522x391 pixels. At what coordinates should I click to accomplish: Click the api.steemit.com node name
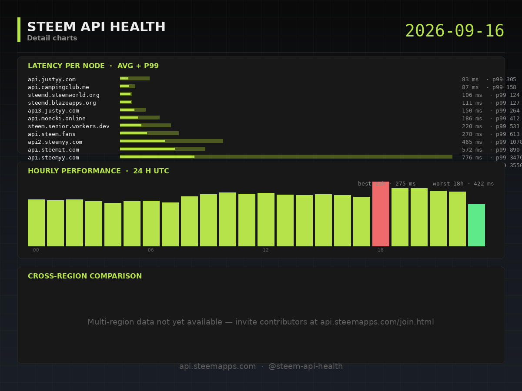click(54, 150)
